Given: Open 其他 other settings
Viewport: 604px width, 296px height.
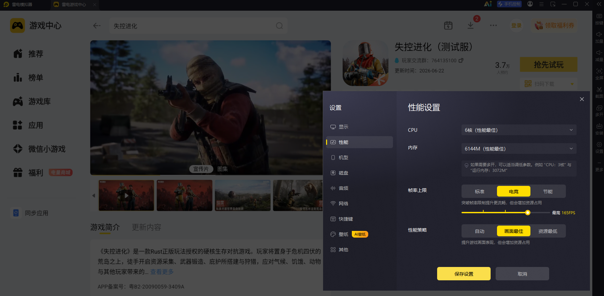Looking at the screenshot, I should pos(359,250).
